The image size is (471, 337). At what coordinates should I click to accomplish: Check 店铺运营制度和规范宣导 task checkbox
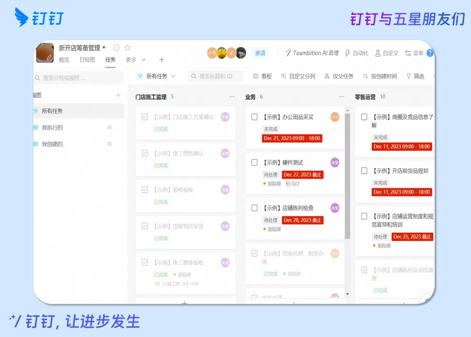tap(364, 216)
